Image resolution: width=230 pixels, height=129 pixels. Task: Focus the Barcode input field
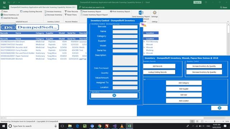tap(125, 27)
